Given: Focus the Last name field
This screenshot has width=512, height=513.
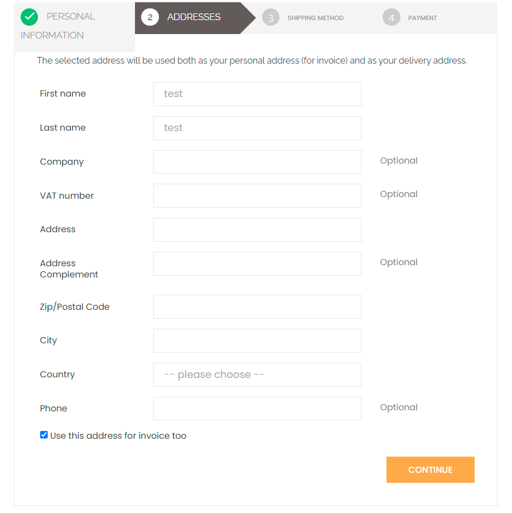Looking at the screenshot, I should click(x=257, y=128).
